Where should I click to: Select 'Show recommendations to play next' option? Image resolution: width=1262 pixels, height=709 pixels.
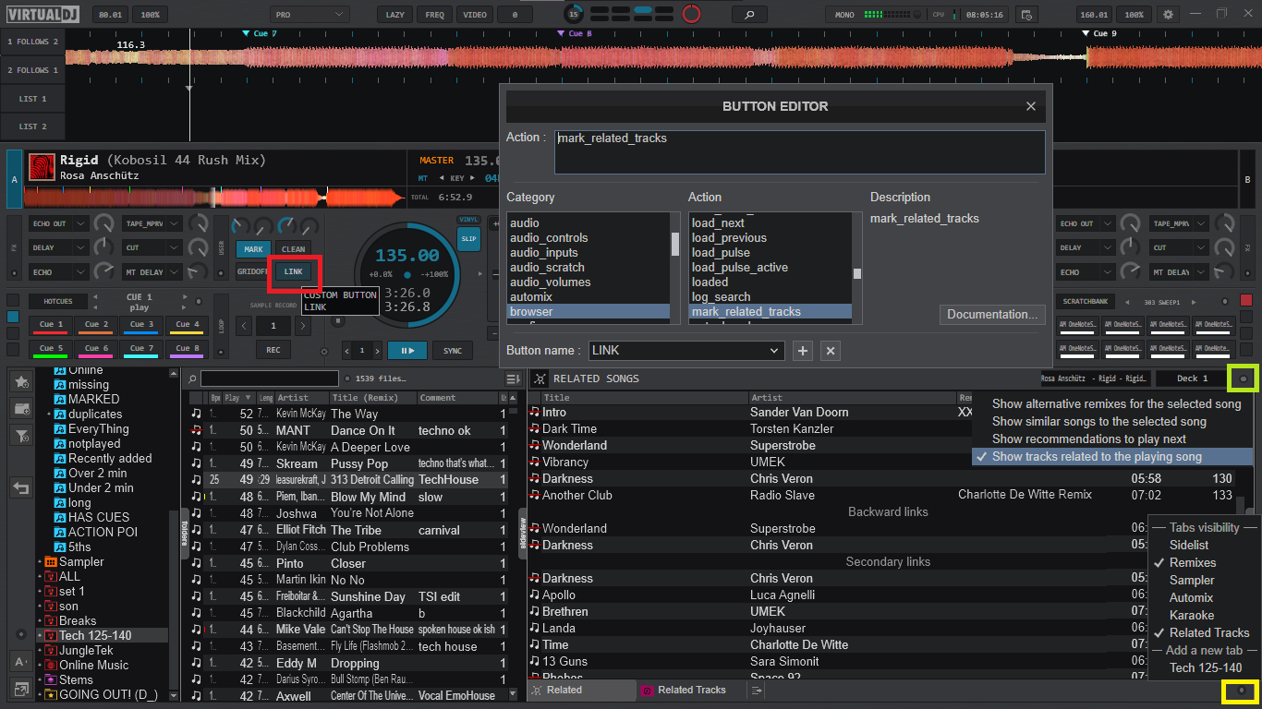(x=1089, y=439)
